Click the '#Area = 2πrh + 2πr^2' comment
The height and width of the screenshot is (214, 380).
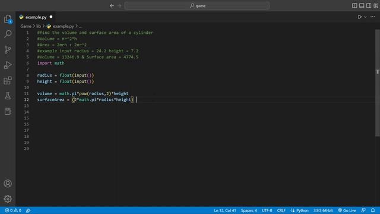click(x=62, y=45)
